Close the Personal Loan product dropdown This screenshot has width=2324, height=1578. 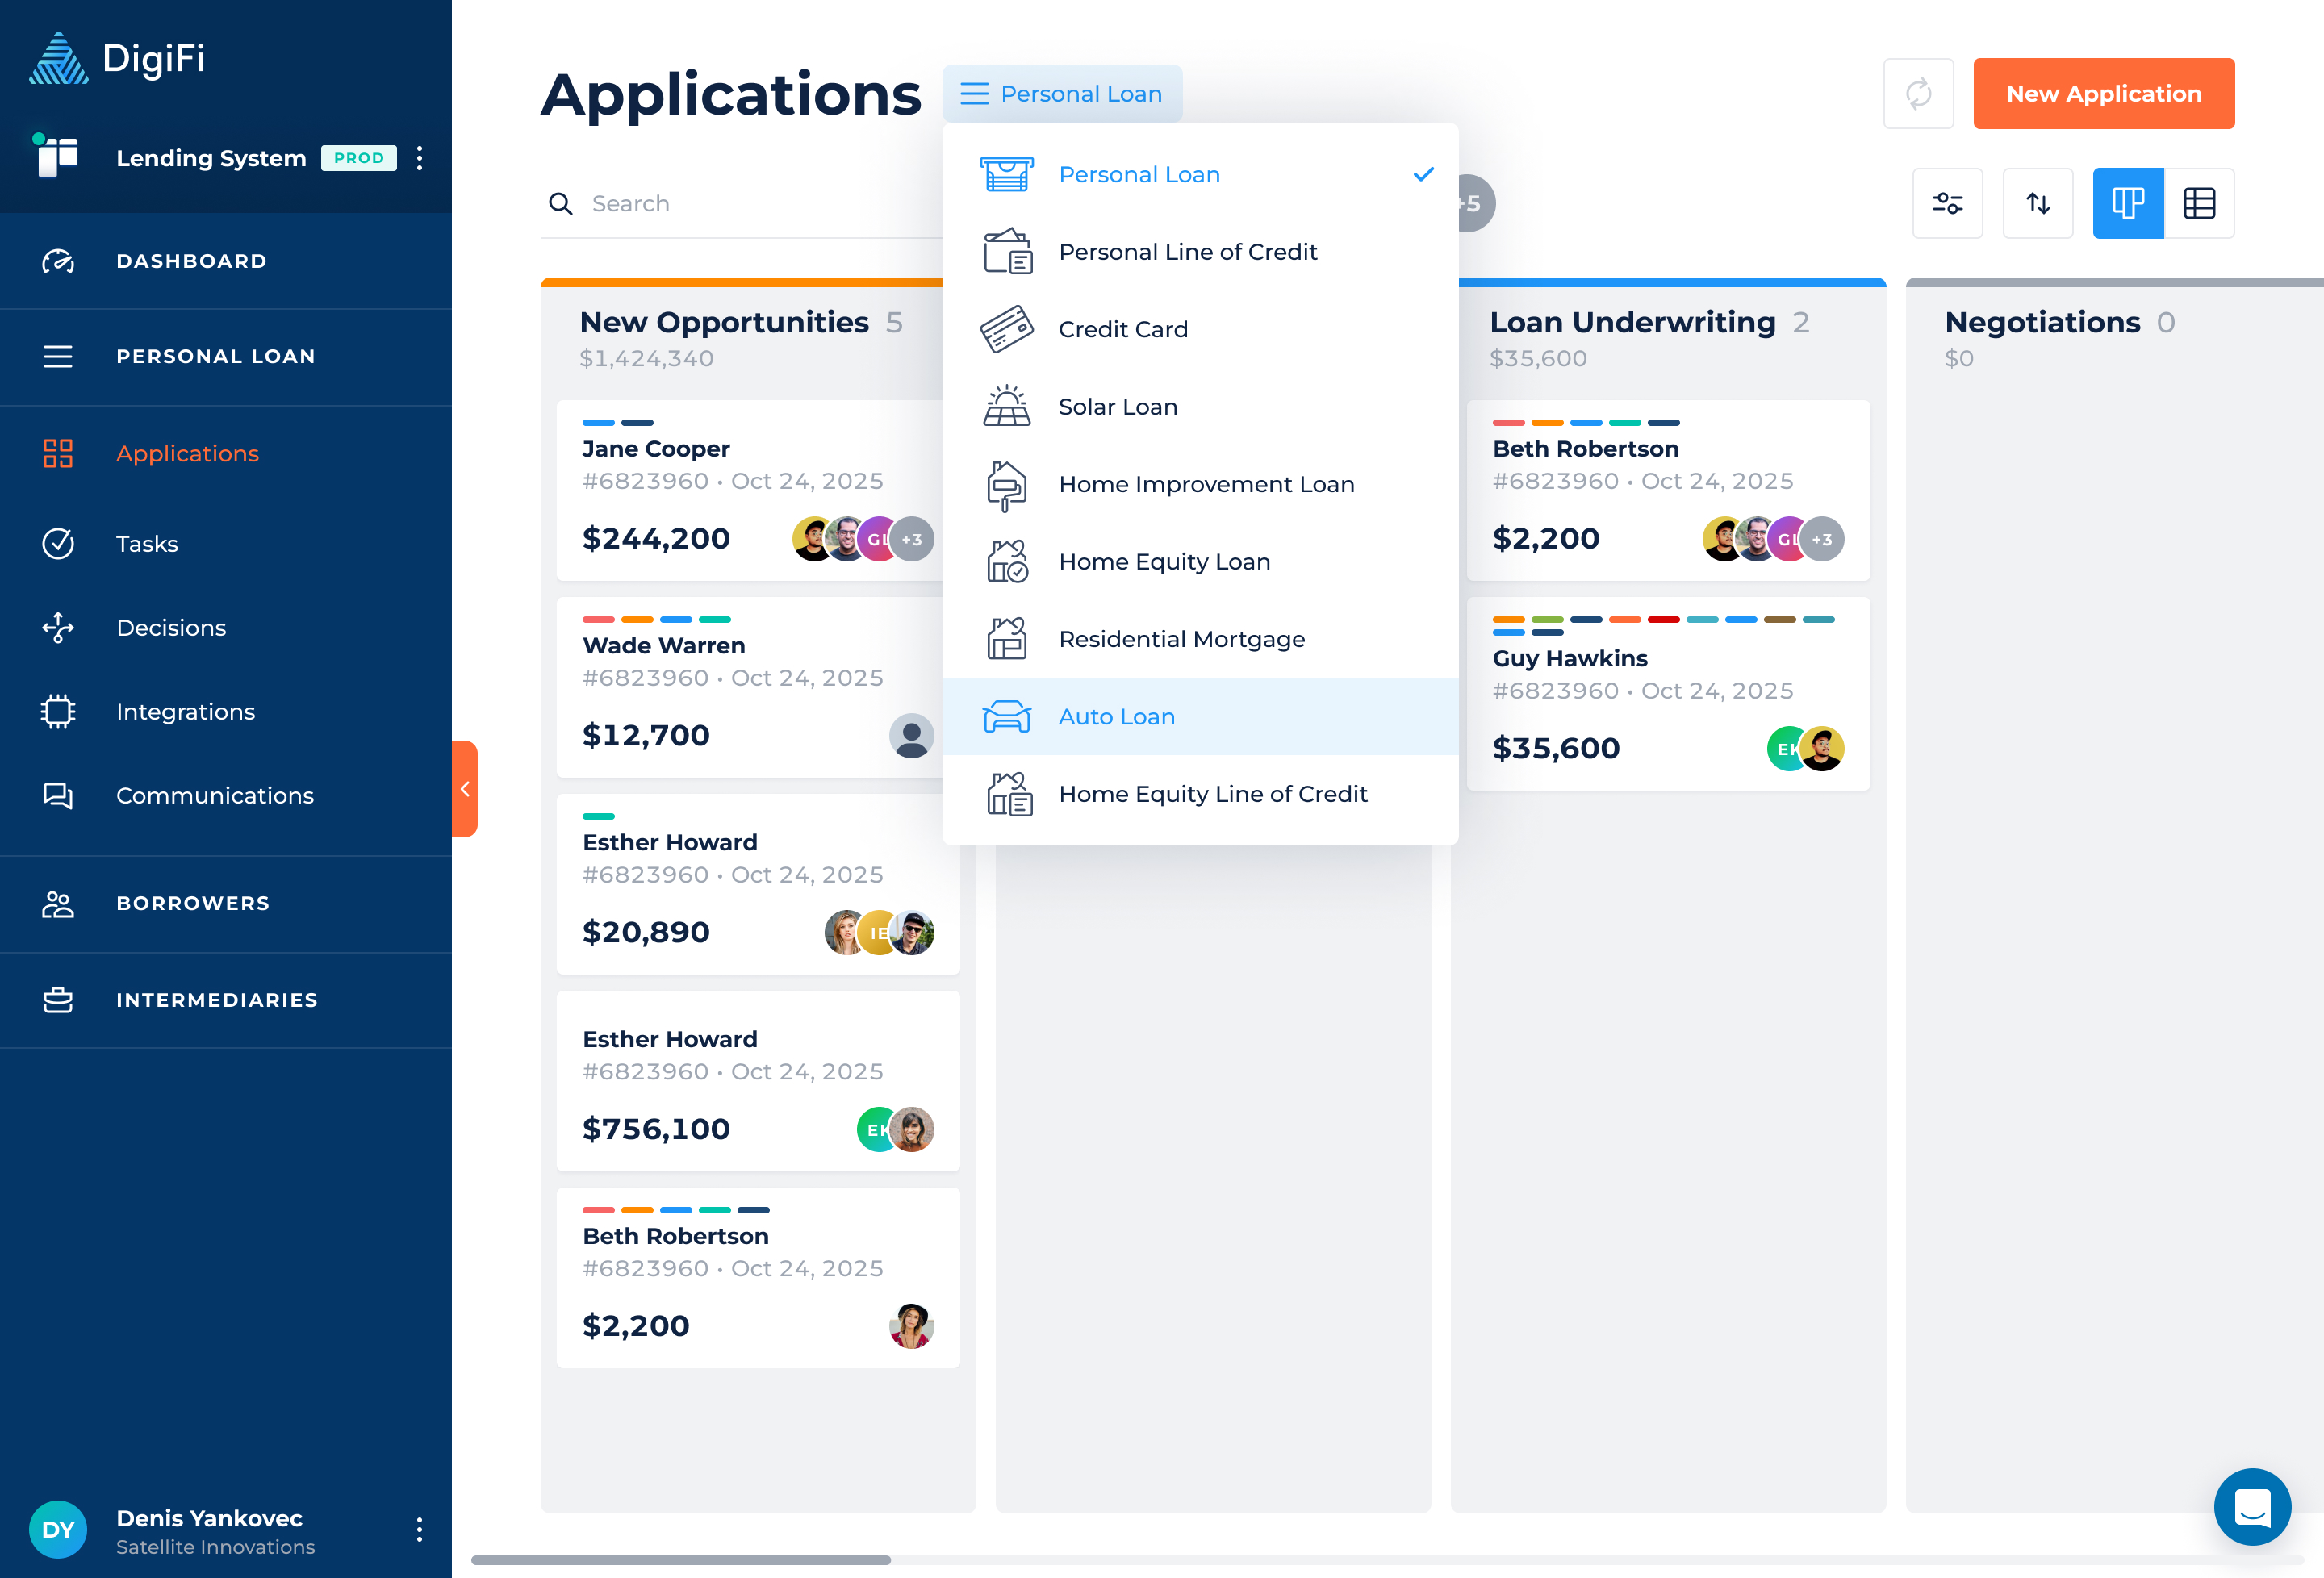coord(1061,94)
